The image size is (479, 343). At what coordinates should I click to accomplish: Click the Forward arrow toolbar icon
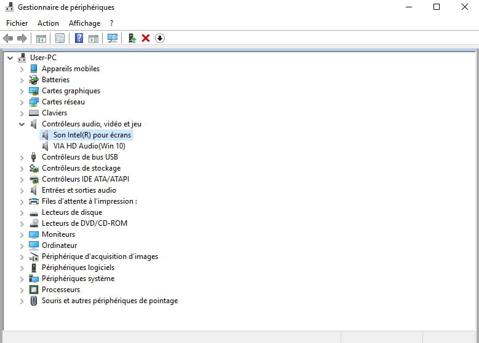[x=22, y=39]
